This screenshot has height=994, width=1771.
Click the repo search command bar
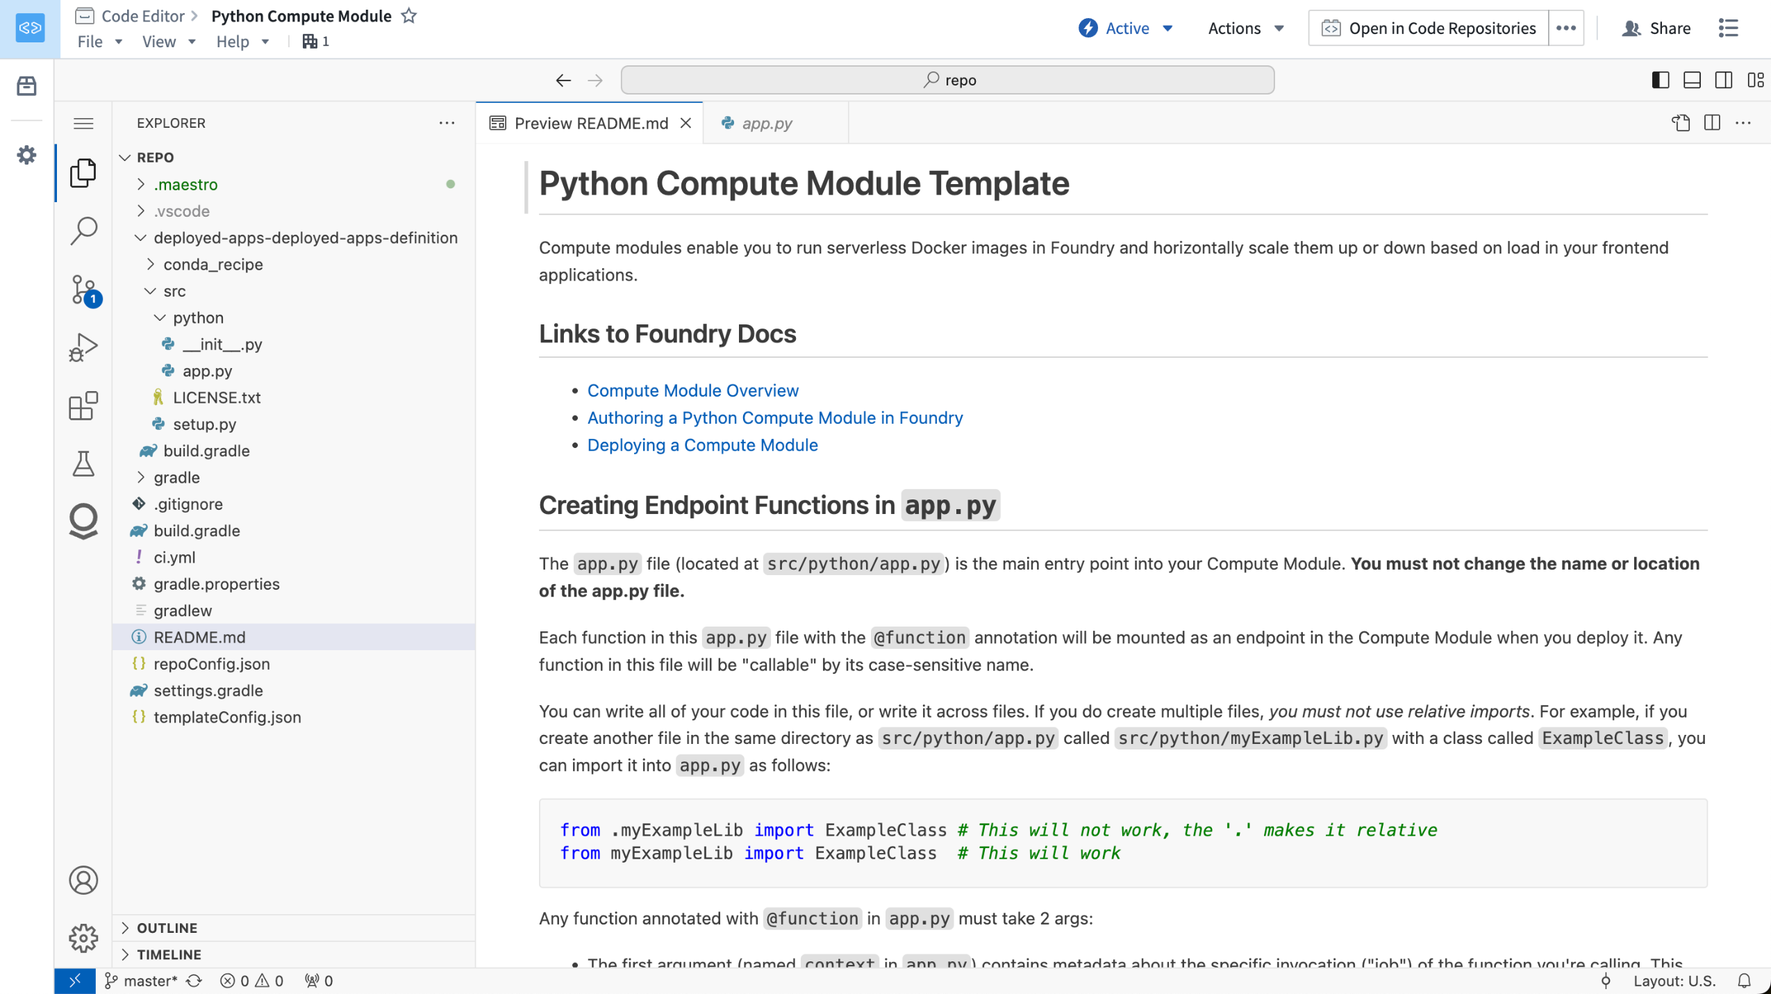point(947,80)
